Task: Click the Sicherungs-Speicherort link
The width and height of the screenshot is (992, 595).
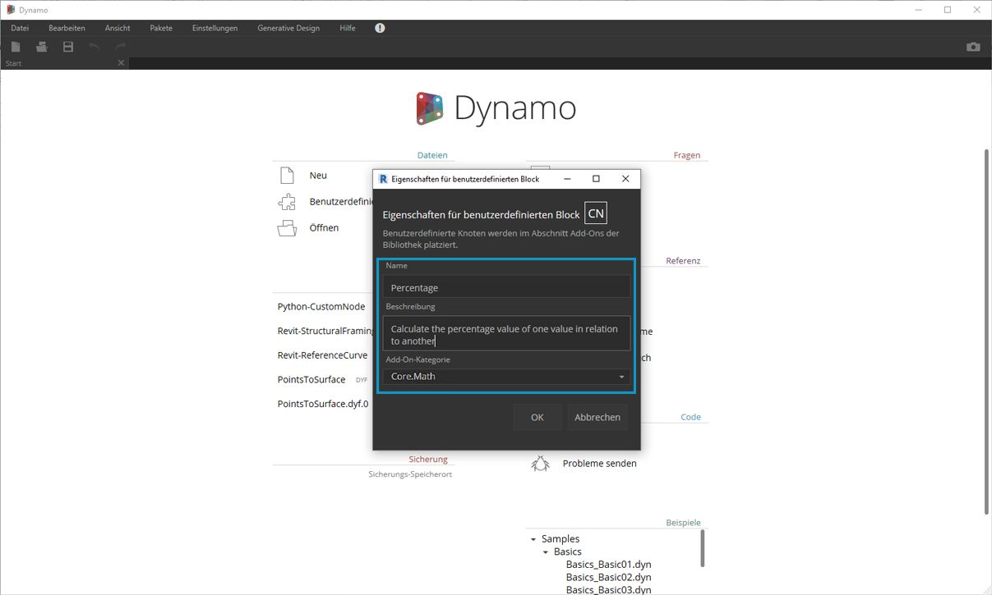Action: 410,474
